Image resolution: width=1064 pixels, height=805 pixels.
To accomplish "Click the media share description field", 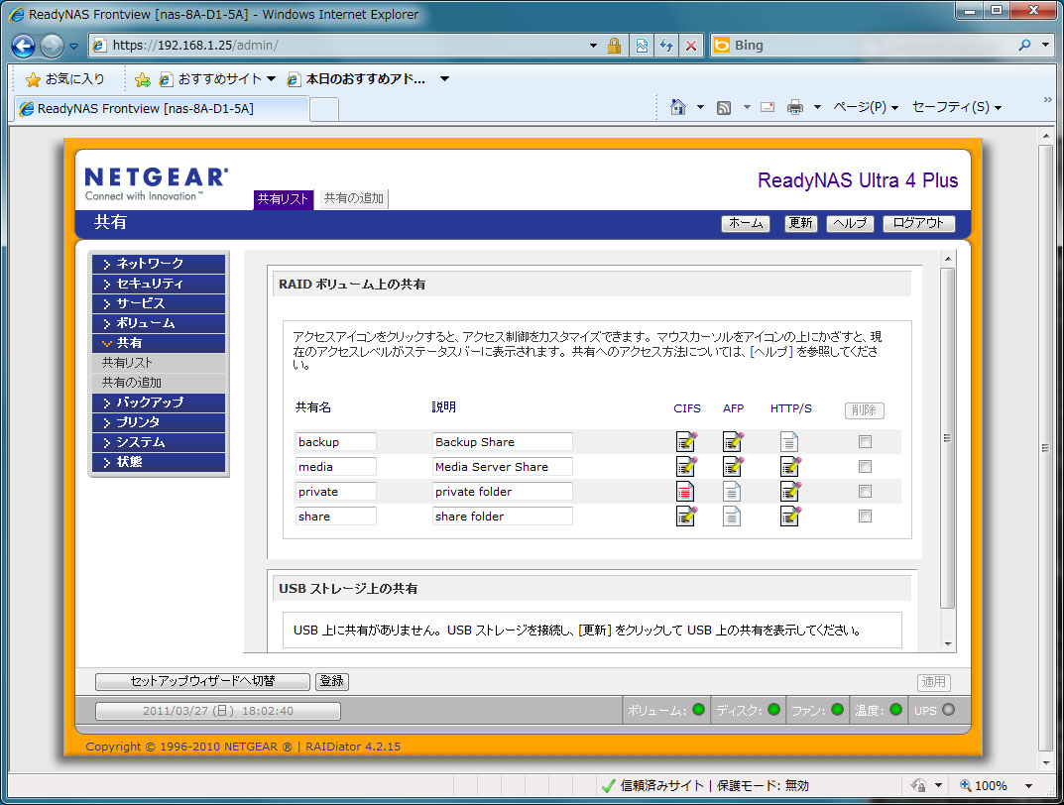I will tap(502, 467).
